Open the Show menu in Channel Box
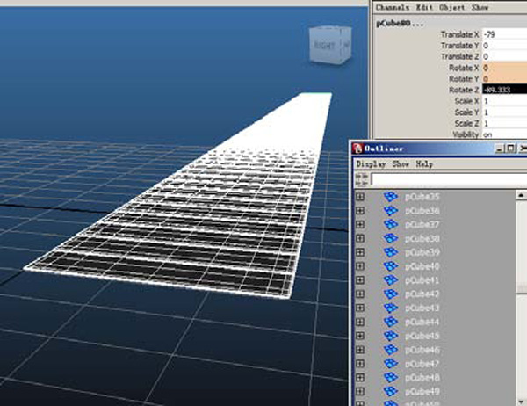Image resolution: width=527 pixels, height=406 pixels. [480, 7]
